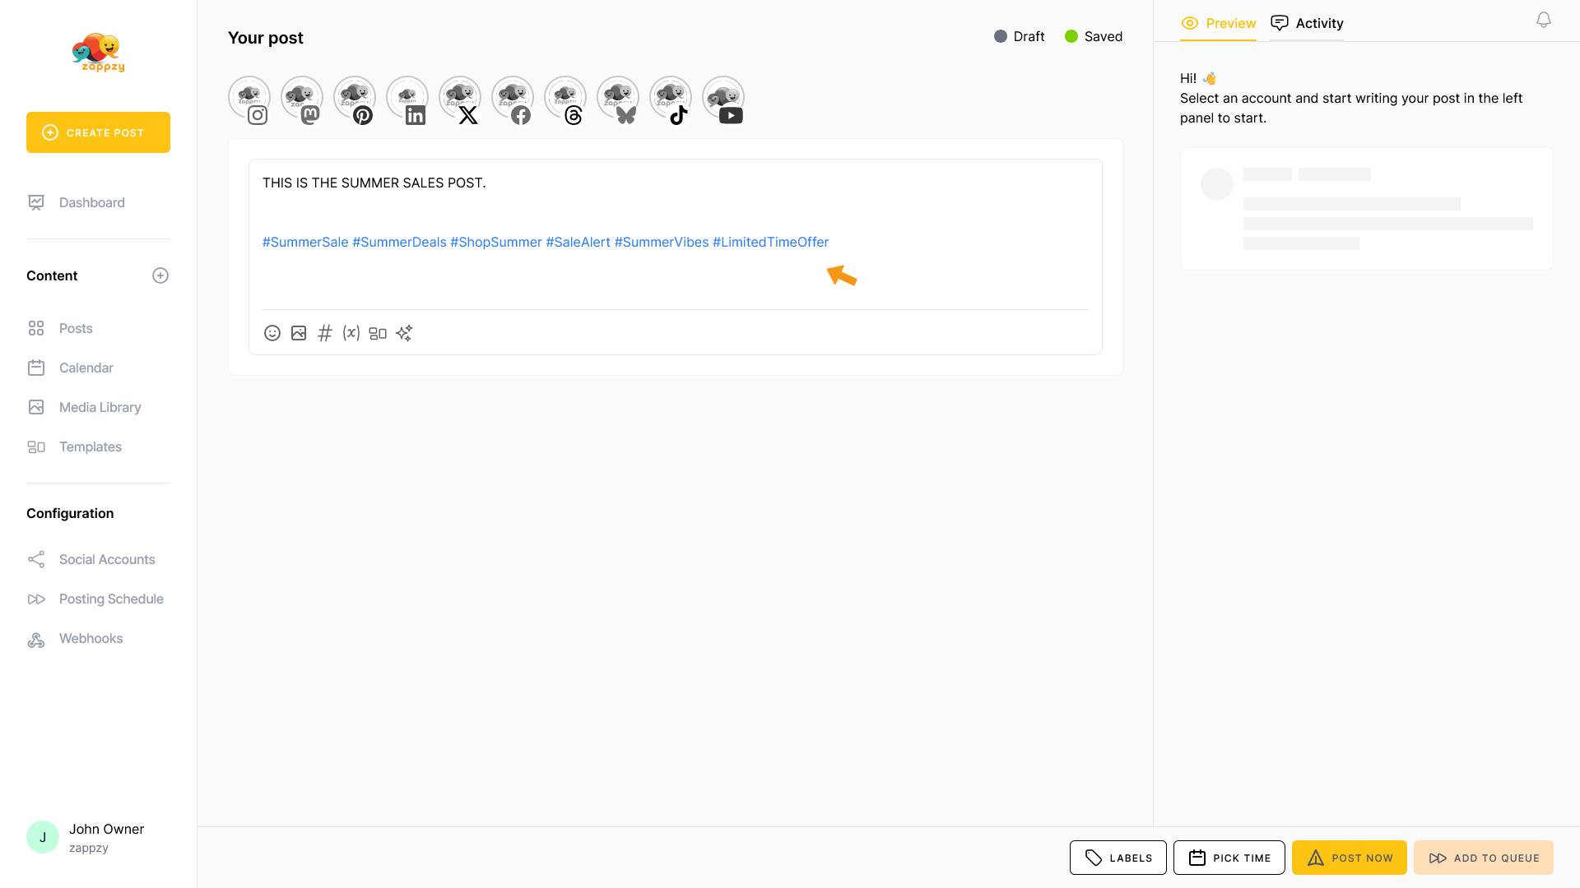Click the add content plus icon
The height and width of the screenshot is (888, 1580).
[x=160, y=275]
